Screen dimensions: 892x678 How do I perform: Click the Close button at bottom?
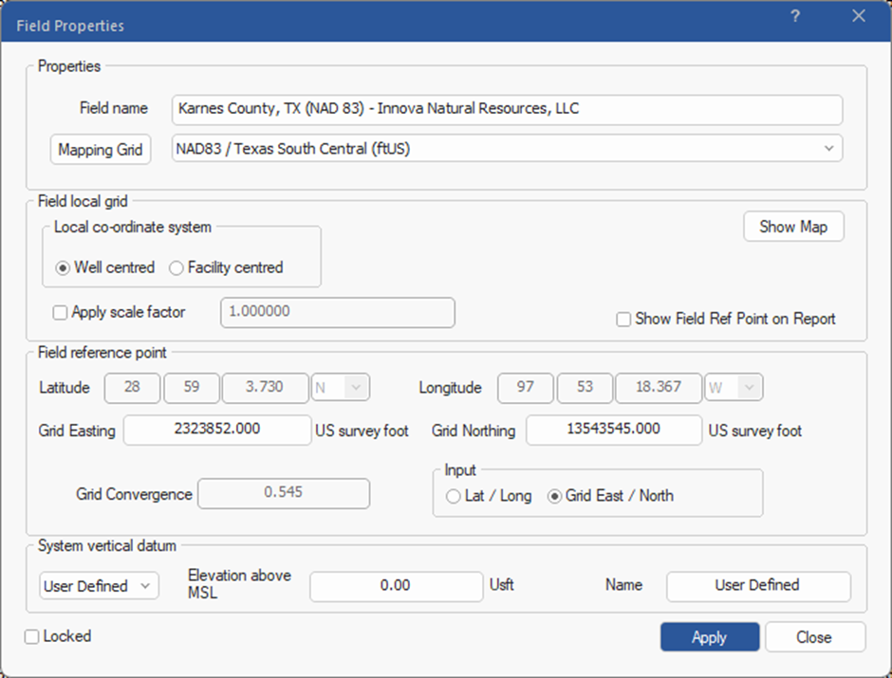(x=814, y=637)
